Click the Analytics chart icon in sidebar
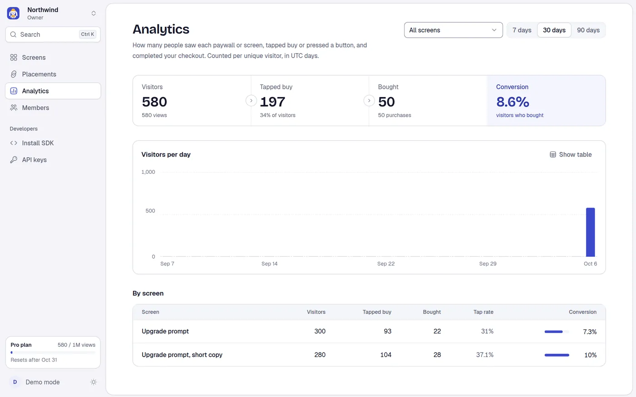The image size is (636, 397). 14,91
